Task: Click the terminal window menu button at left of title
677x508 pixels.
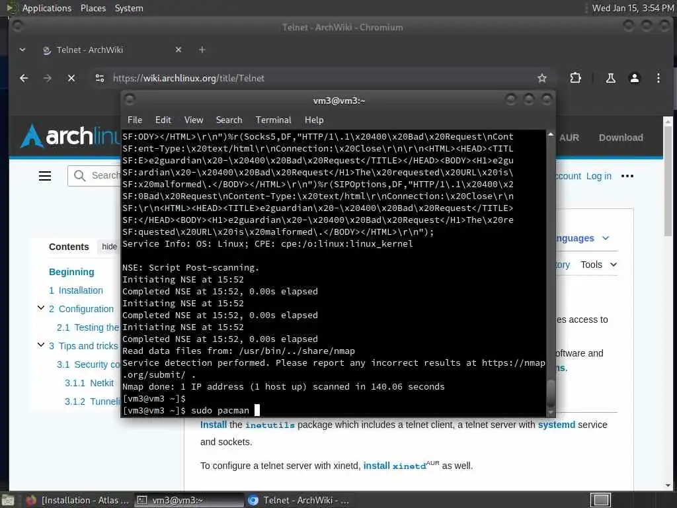Action: click(x=130, y=100)
